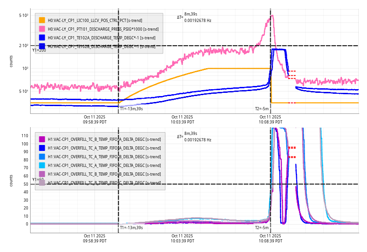Click the TC_A_TEMP_FIFO_B legend swatch
The width and height of the screenshot is (367, 252).
(42, 157)
